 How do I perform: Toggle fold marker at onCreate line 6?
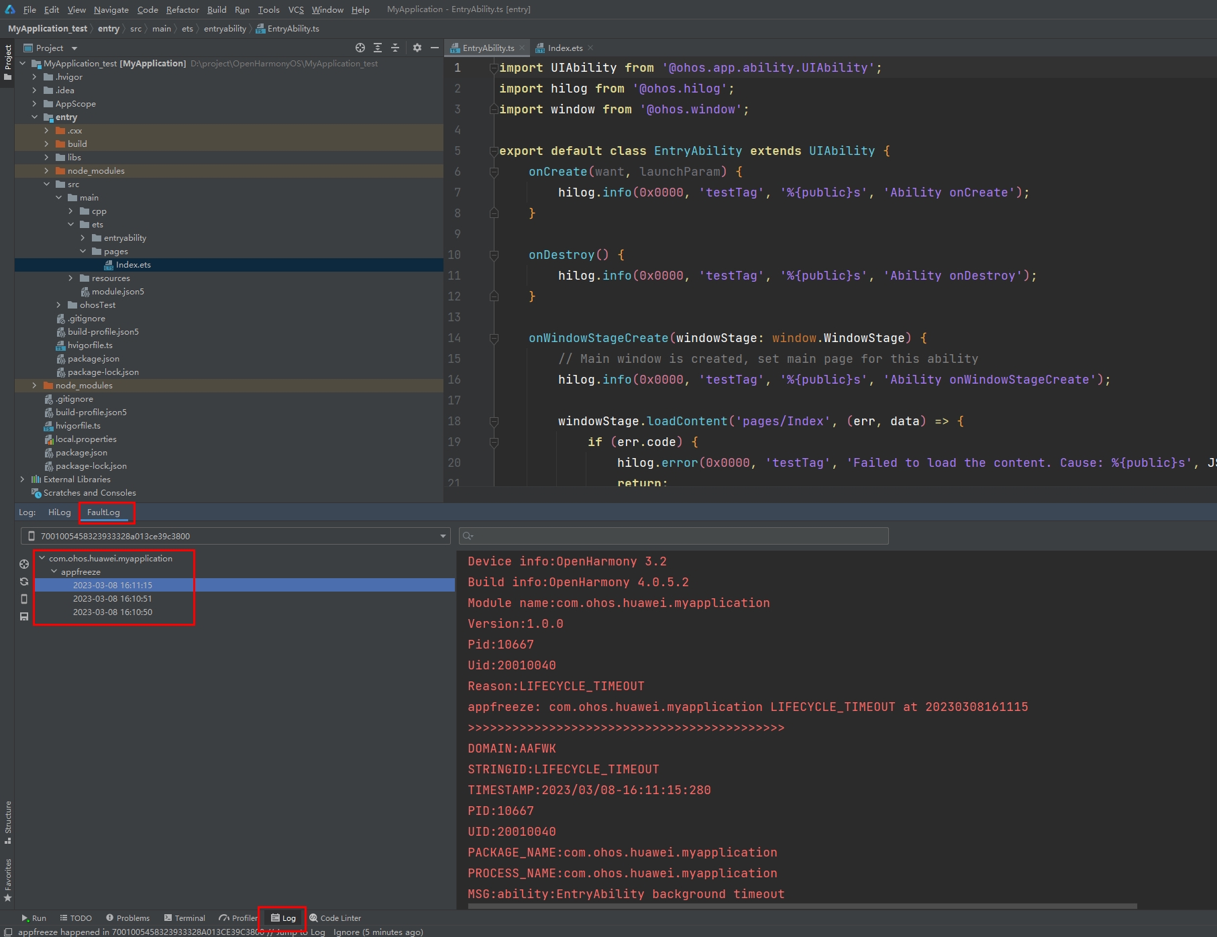click(x=494, y=172)
